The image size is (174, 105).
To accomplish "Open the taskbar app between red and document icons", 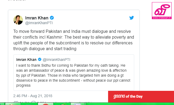I will point(62,104).
